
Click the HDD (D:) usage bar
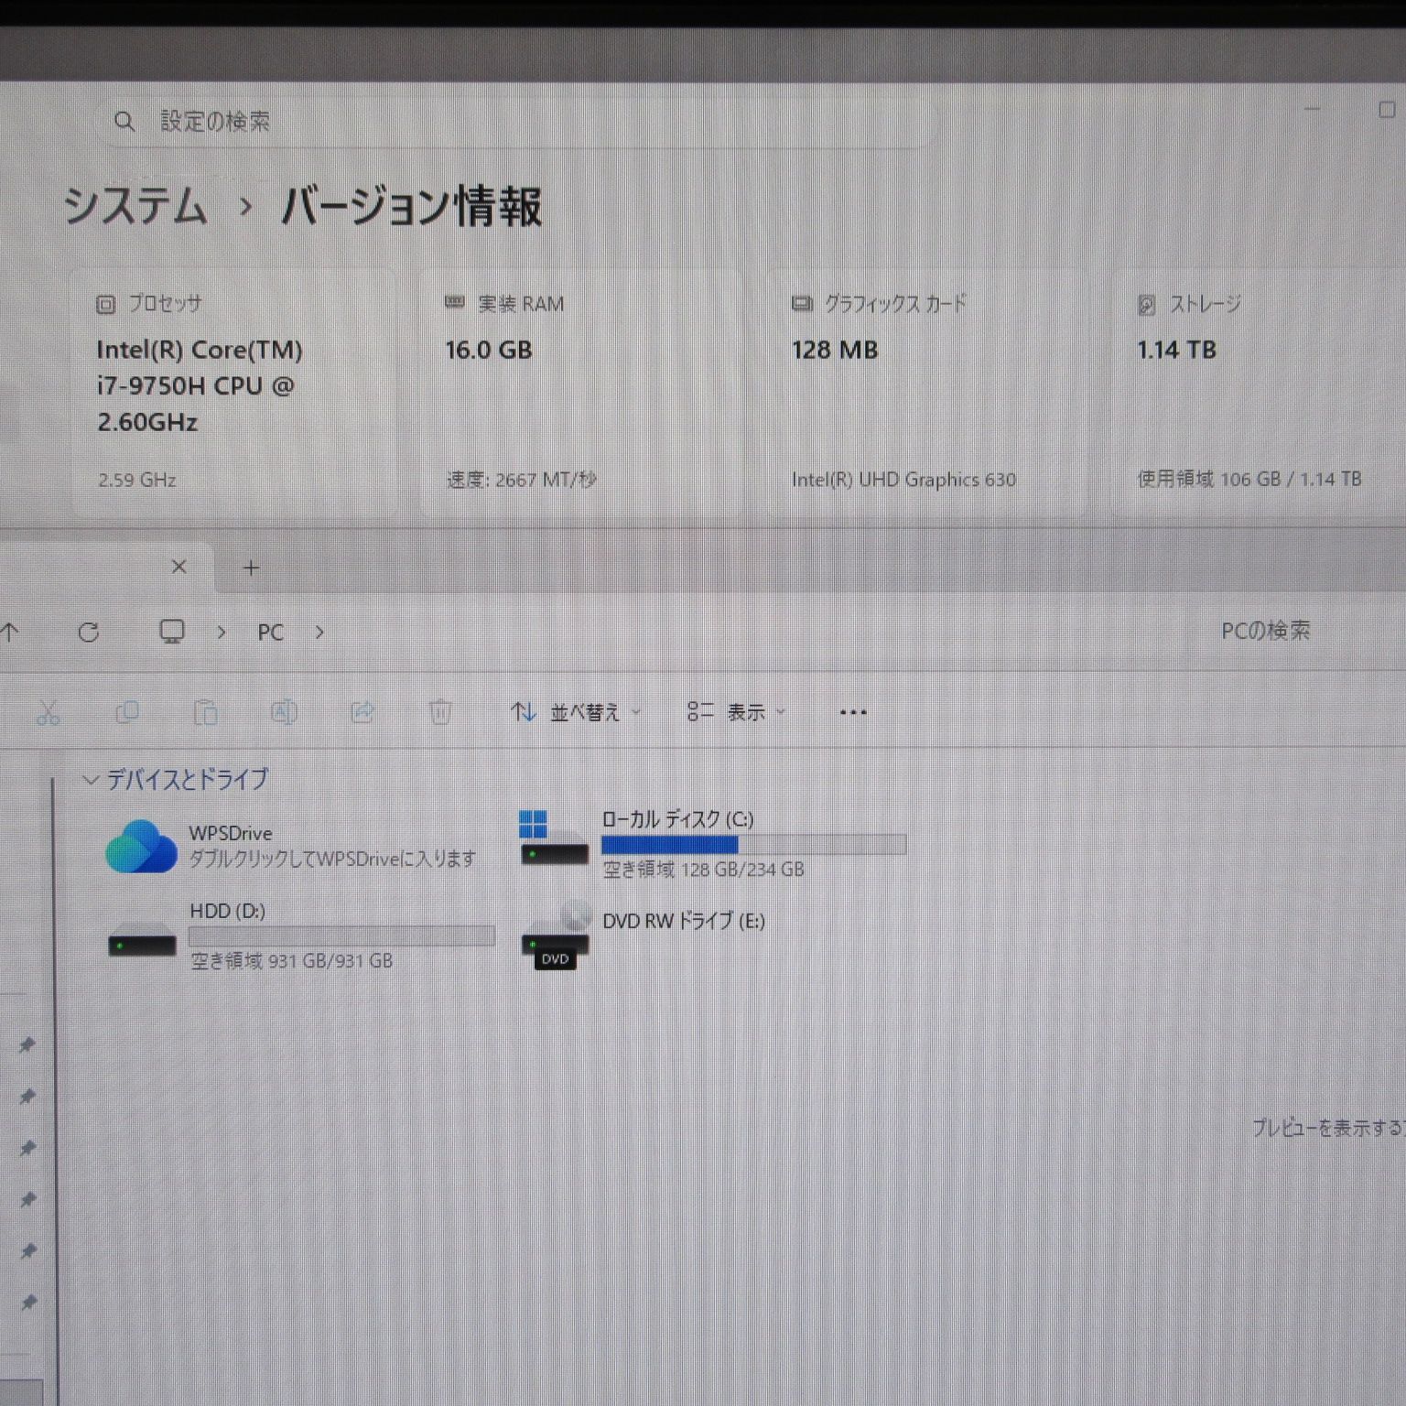(341, 936)
